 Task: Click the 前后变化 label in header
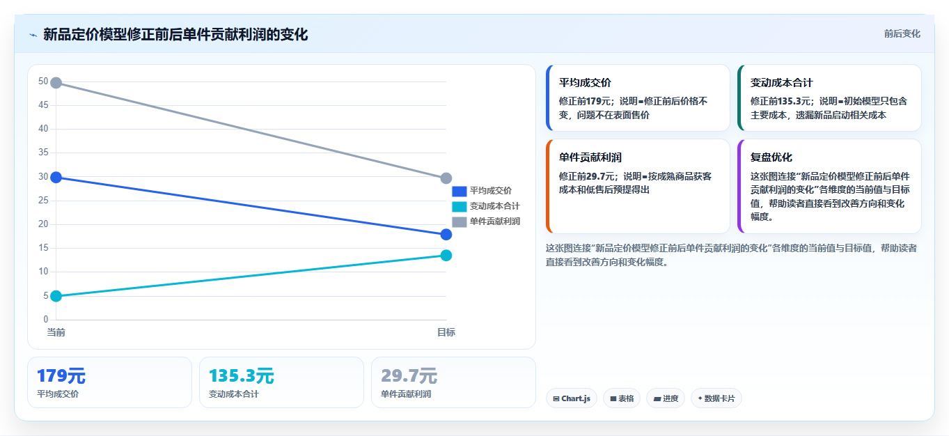(902, 33)
